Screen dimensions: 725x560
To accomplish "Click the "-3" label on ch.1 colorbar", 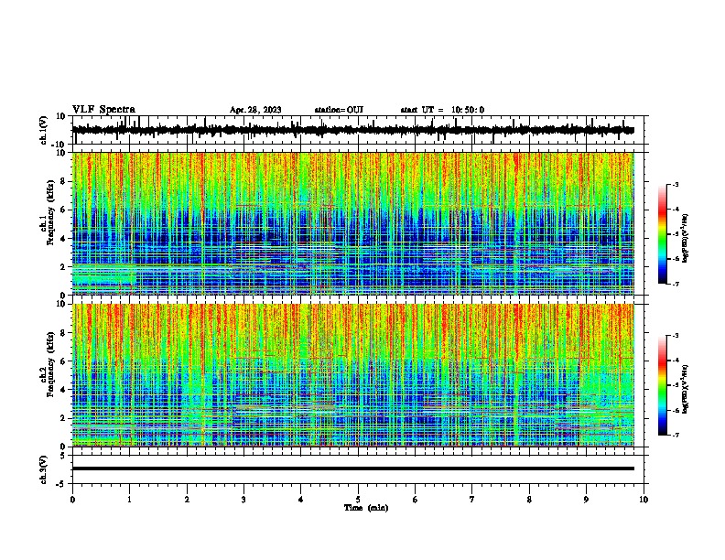I will point(675,184).
